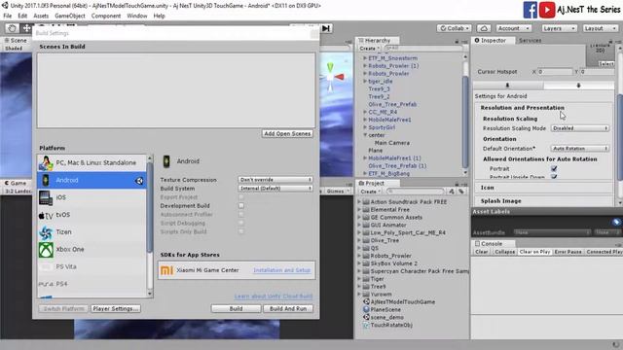623x350 pixels.
Task: Click the Step frame playback button
Action: [326, 28]
